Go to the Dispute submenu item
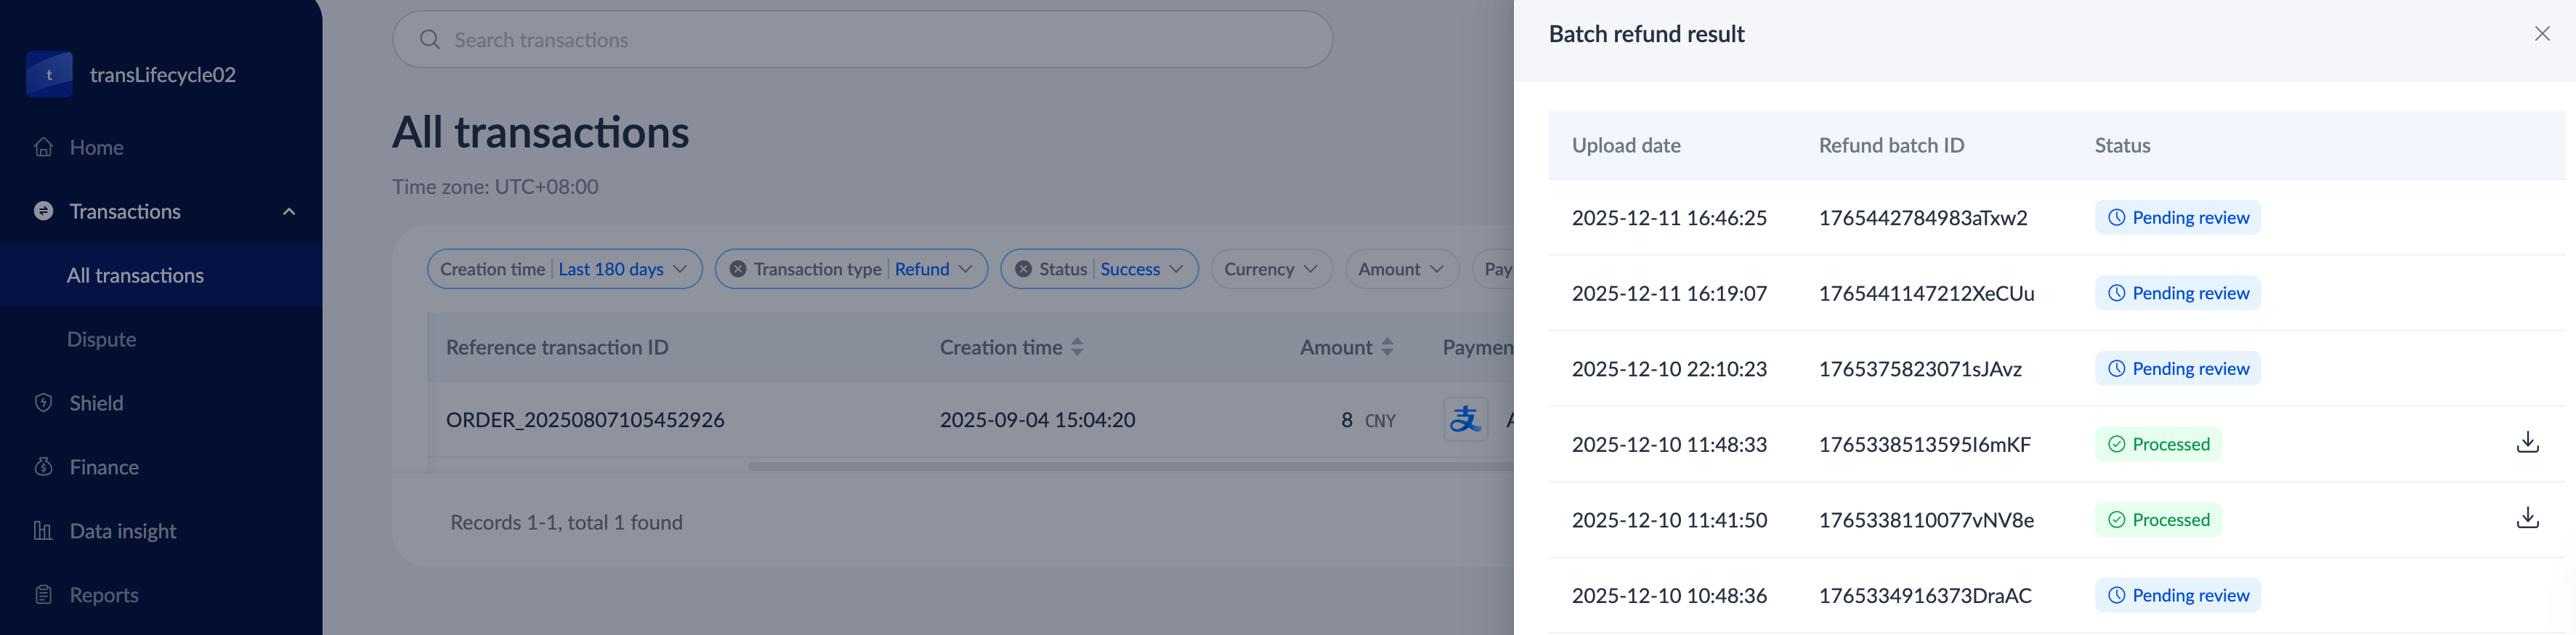This screenshot has height=635, width=2576. click(x=101, y=340)
